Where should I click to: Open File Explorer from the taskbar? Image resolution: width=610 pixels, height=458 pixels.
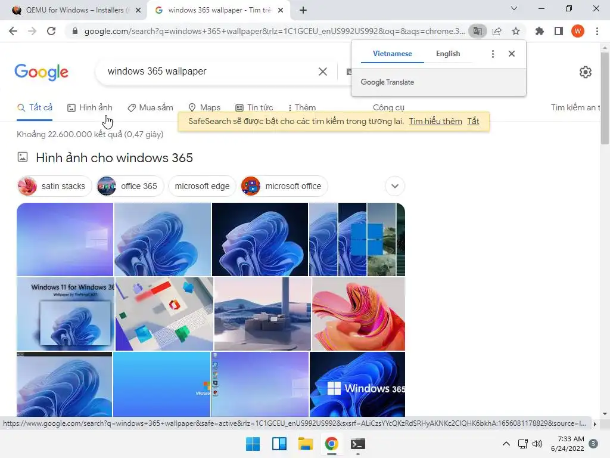[306, 444]
